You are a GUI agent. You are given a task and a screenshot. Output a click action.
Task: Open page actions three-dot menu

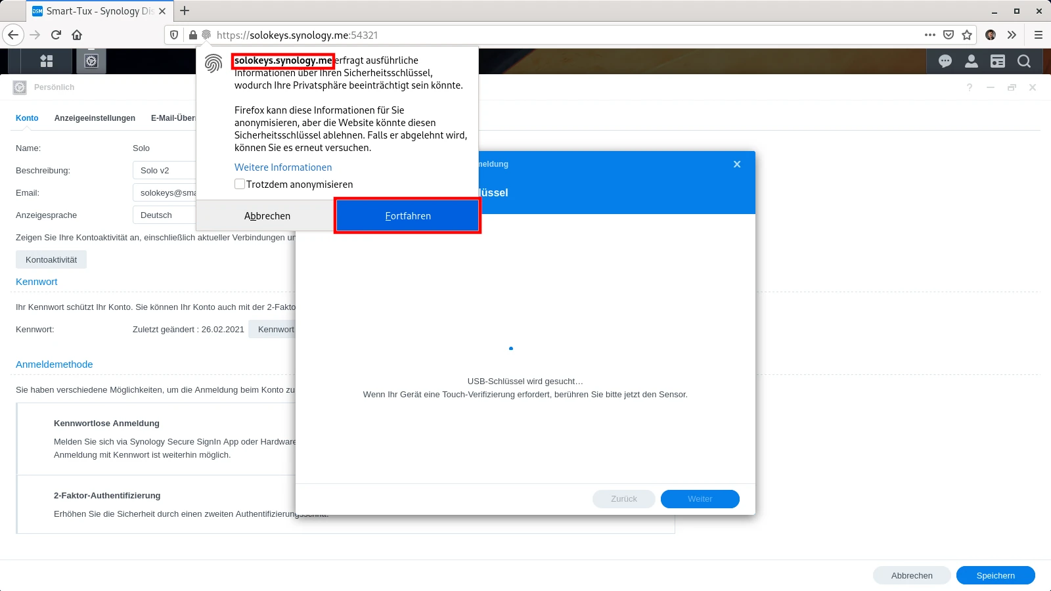point(930,35)
